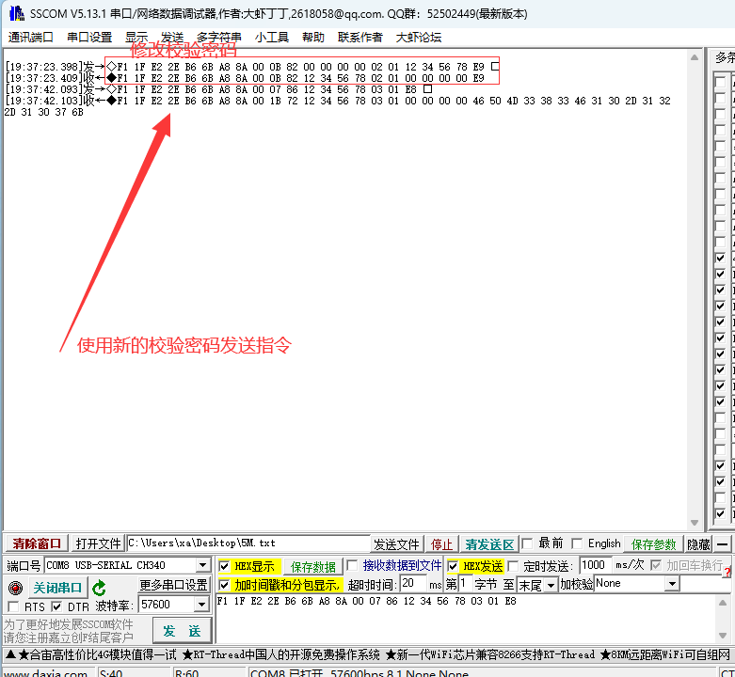
Task: Click the log line timestamped 19:37:23.409
Action: point(245,78)
